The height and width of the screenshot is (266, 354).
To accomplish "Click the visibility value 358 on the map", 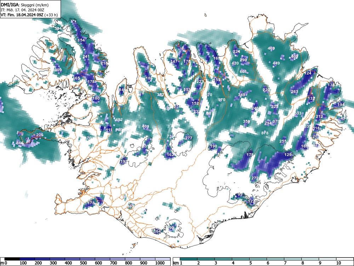I will (x=246, y=121).
